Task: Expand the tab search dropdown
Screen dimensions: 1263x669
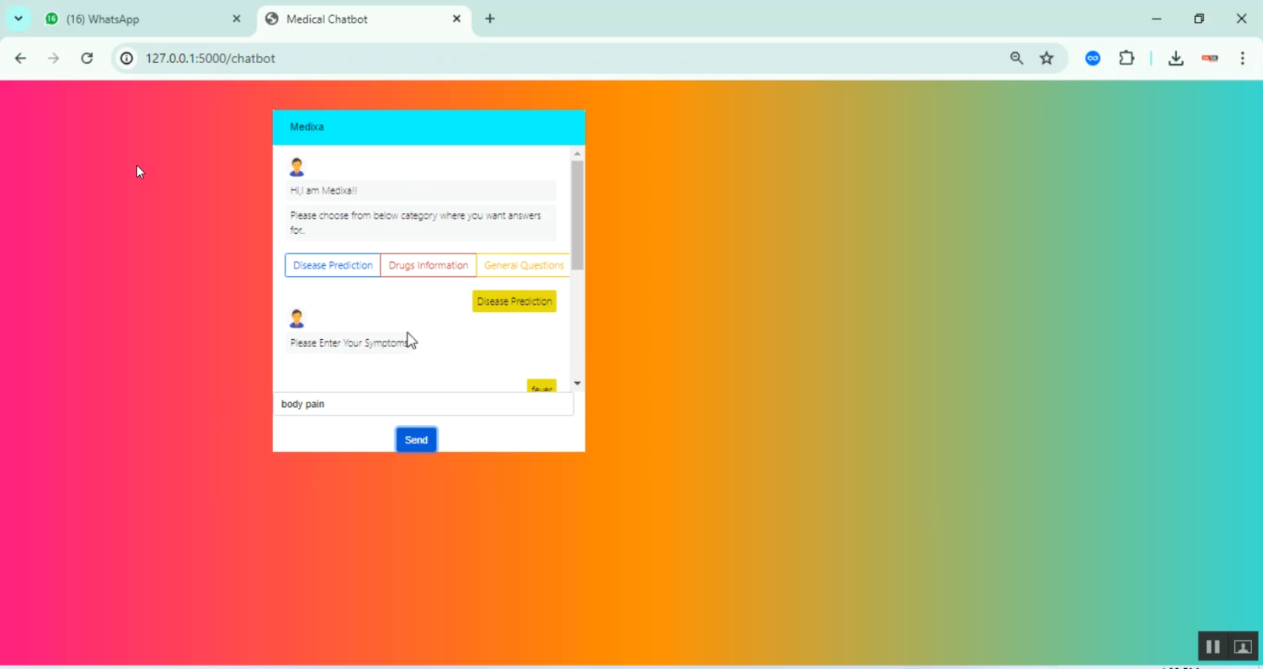Action: click(18, 19)
